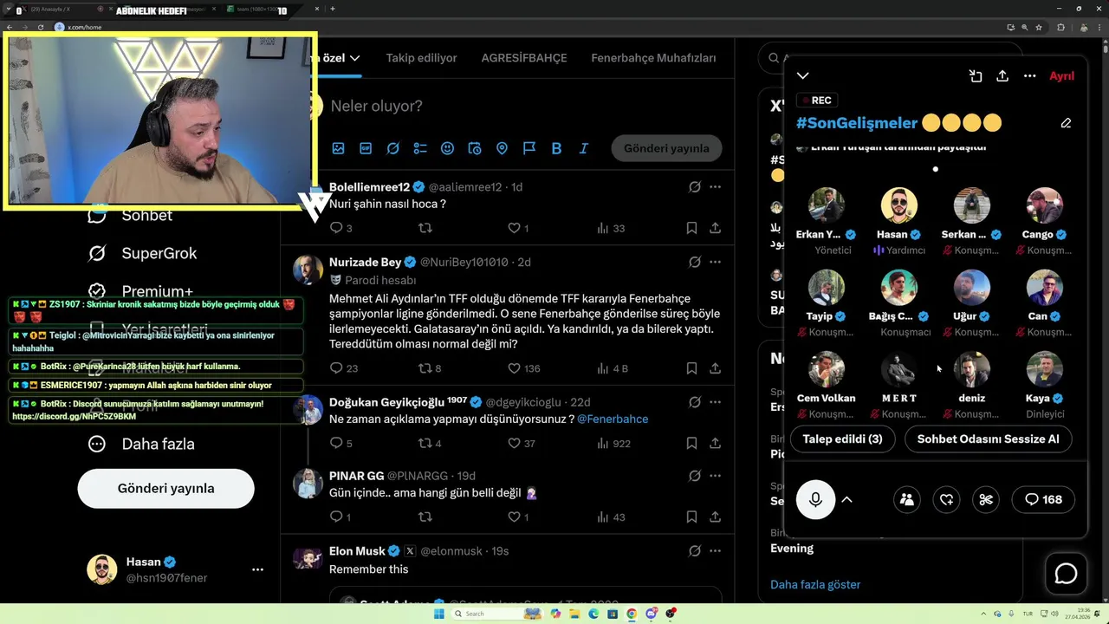Open the Space participants list icon
The height and width of the screenshot is (624, 1109).
coord(907,499)
